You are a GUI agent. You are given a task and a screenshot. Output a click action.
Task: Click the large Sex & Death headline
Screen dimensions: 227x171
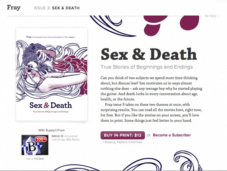pyautogui.click(x=149, y=54)
